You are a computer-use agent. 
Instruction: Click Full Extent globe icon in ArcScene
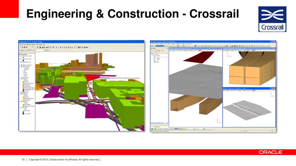coord(79,47)
